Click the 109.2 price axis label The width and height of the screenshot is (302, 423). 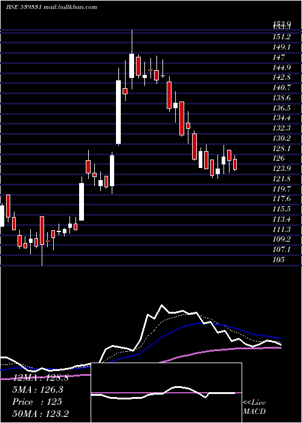click(282, 239)
